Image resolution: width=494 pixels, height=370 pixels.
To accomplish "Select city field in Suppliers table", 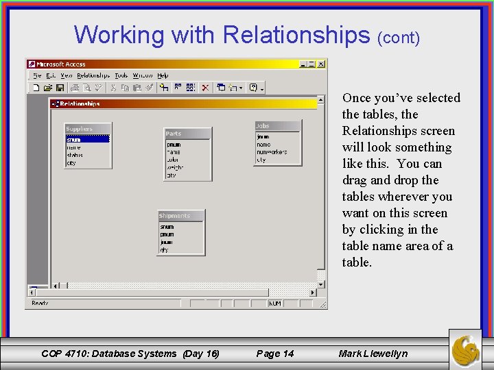I will tap(88, 163).
